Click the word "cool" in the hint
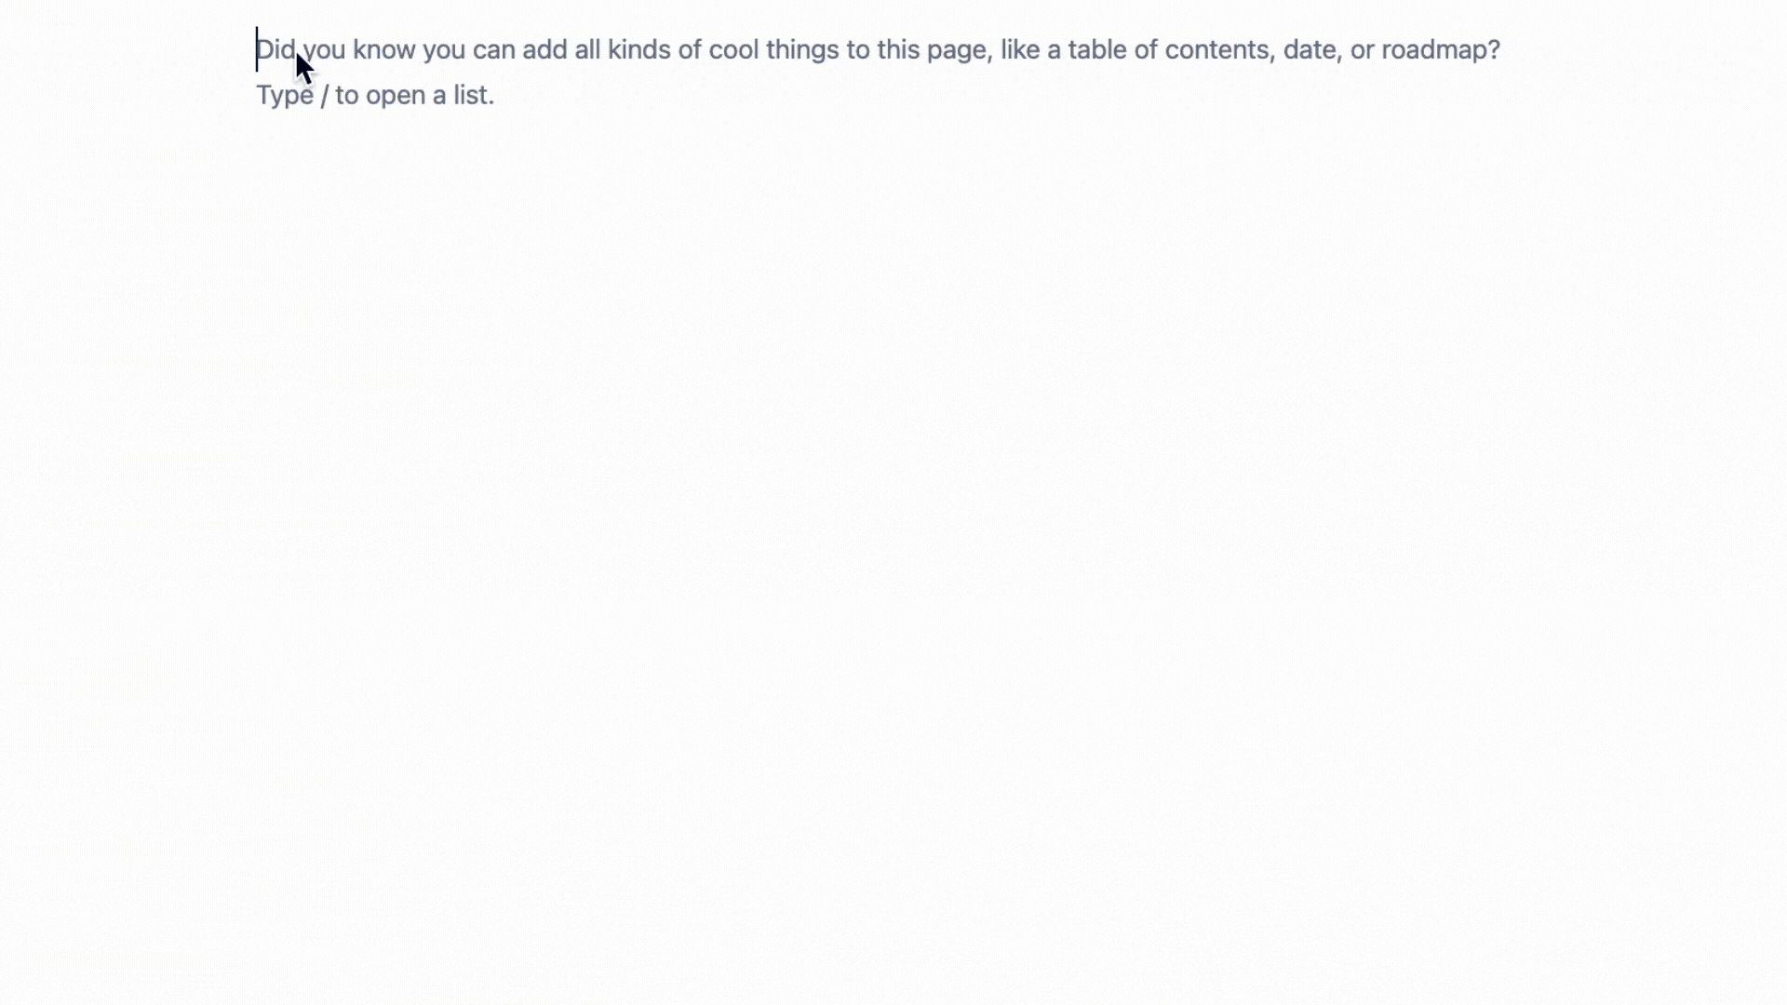 click(x=733, y=49)
